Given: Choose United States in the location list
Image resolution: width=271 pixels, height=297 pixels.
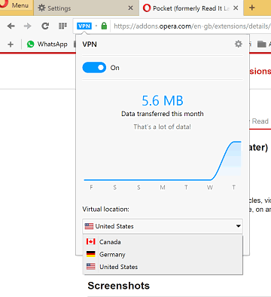Looking at the screenshot, I should [163, 267].
